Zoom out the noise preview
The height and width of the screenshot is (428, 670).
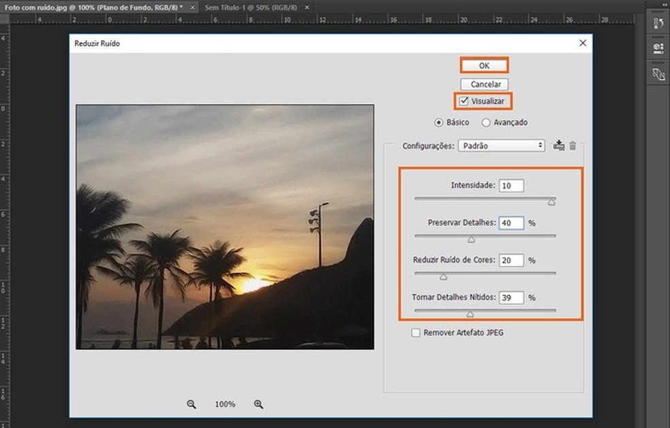[x=191, y=404]
